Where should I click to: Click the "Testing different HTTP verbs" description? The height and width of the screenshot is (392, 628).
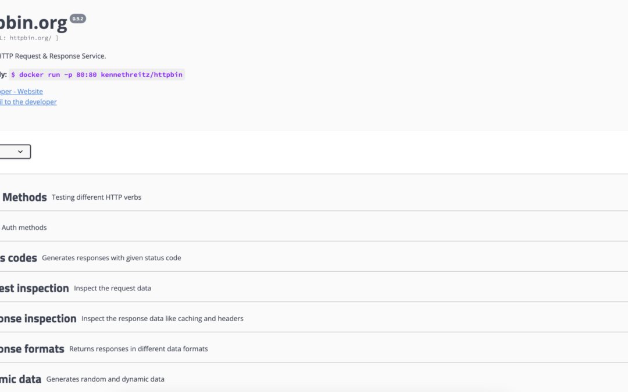point(97,197)
